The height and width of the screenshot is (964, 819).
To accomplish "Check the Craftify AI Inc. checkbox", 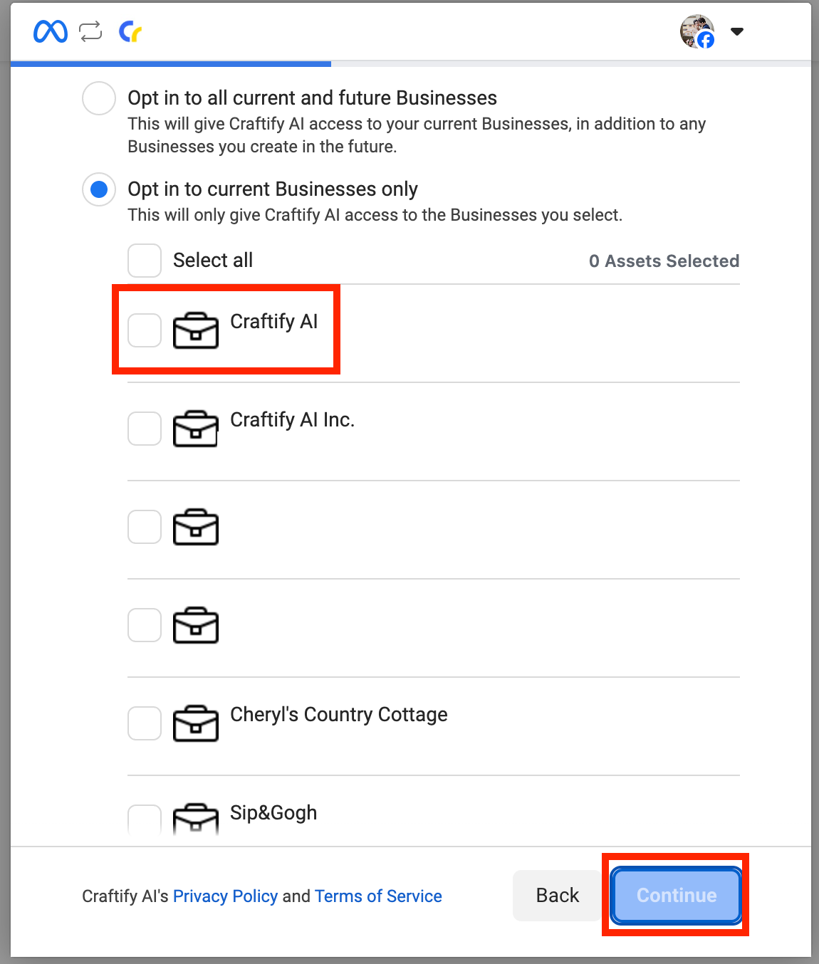I will tap(145, 429).
